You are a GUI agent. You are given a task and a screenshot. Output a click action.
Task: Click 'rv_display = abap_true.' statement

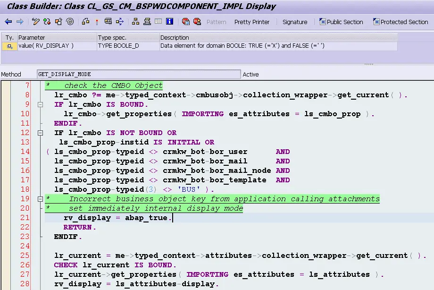point(118,218)
